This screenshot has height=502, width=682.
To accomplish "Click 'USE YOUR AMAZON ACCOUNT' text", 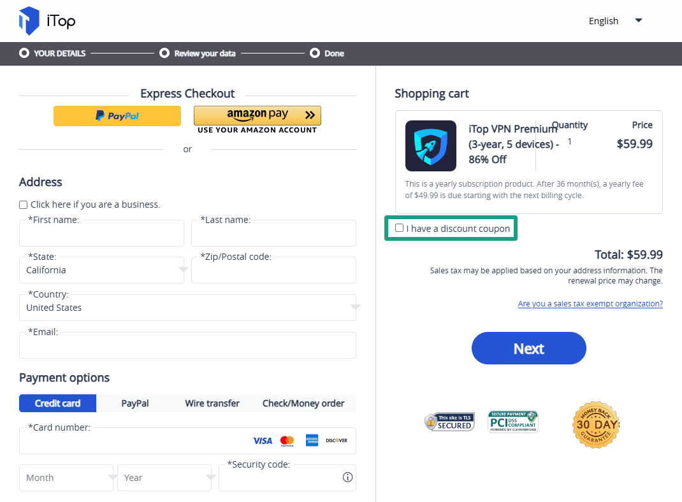I will [x=257, y=130].
